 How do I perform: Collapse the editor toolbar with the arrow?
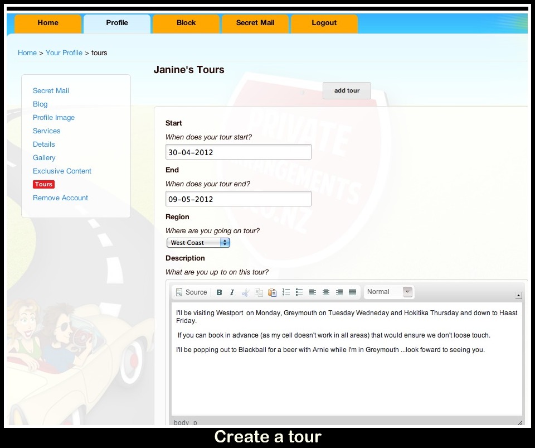[518, 296]
